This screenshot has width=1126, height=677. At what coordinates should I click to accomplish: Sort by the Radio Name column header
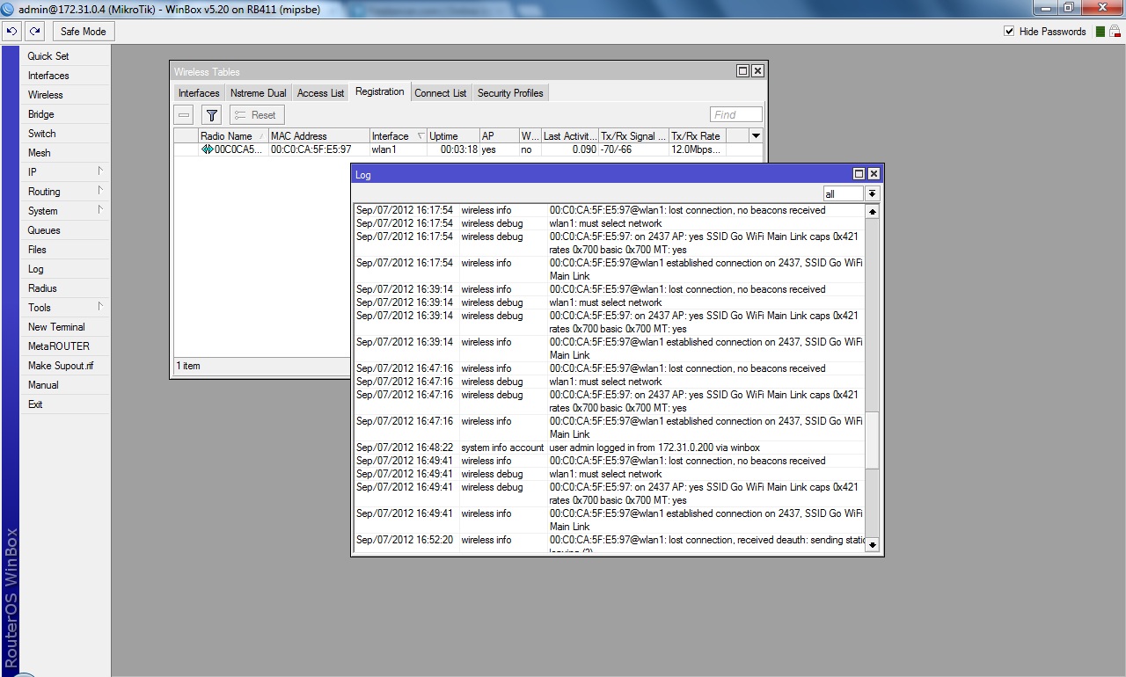(233, 136)
